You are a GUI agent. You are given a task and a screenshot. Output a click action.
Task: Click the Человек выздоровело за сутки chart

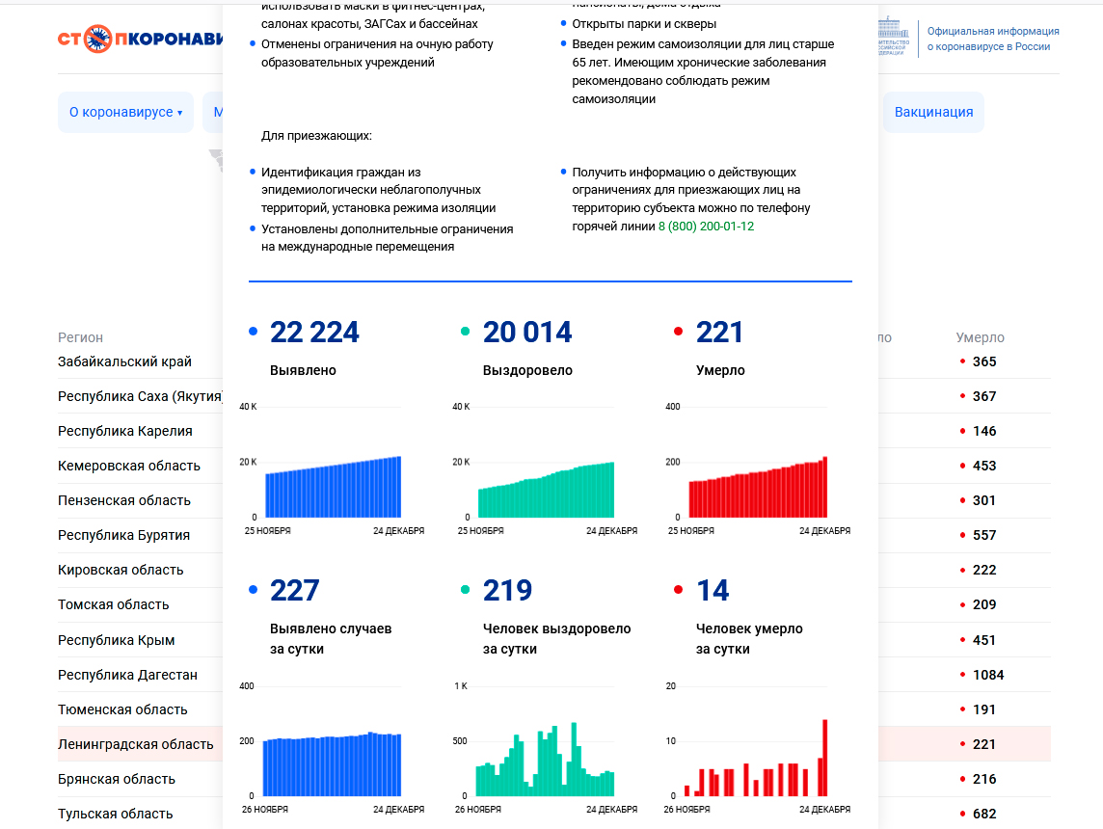[x=546, y=762]
